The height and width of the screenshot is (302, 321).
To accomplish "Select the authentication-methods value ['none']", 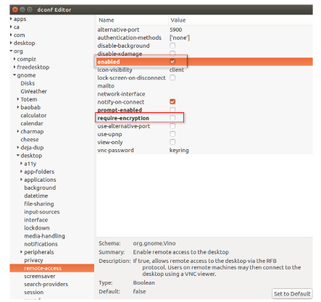I will pyautogui.click(x=180, y=38).
